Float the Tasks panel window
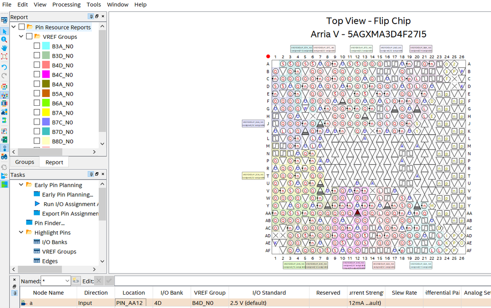The width and height of the screenshot is (491, 308). [97, 174]
